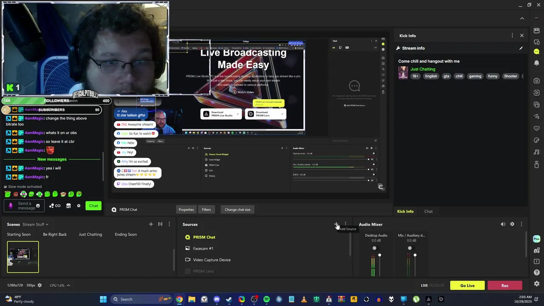Click the Shooter stream tag
544x306 pixels.
tap(510, 76)
